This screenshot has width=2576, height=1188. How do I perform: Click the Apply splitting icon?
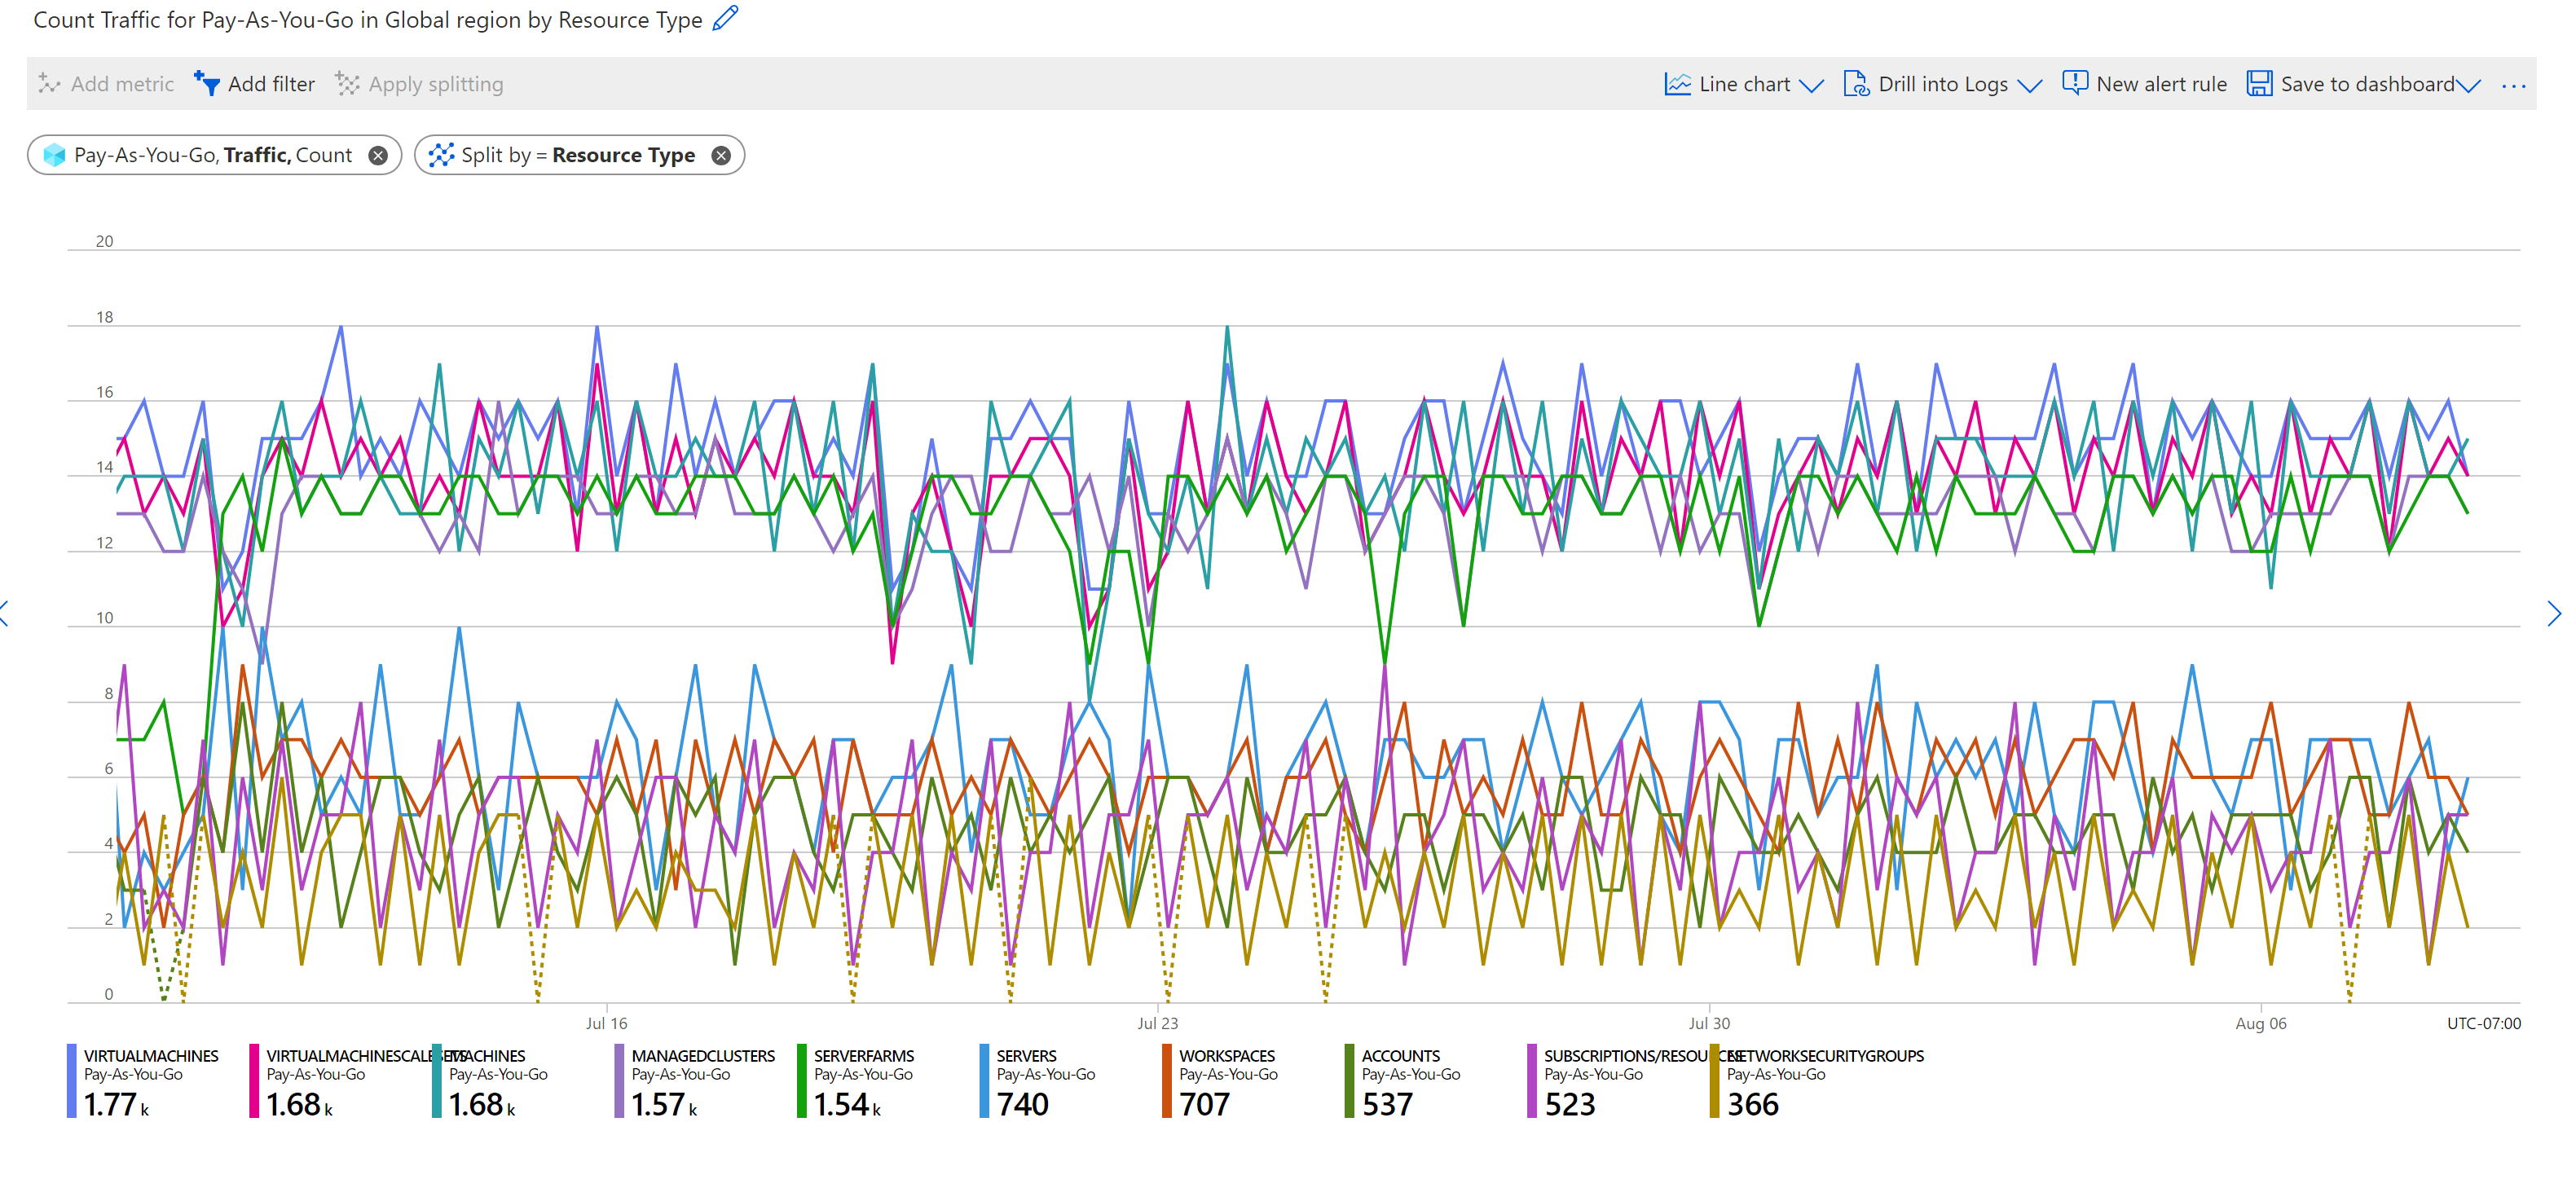tap(347, 84)
